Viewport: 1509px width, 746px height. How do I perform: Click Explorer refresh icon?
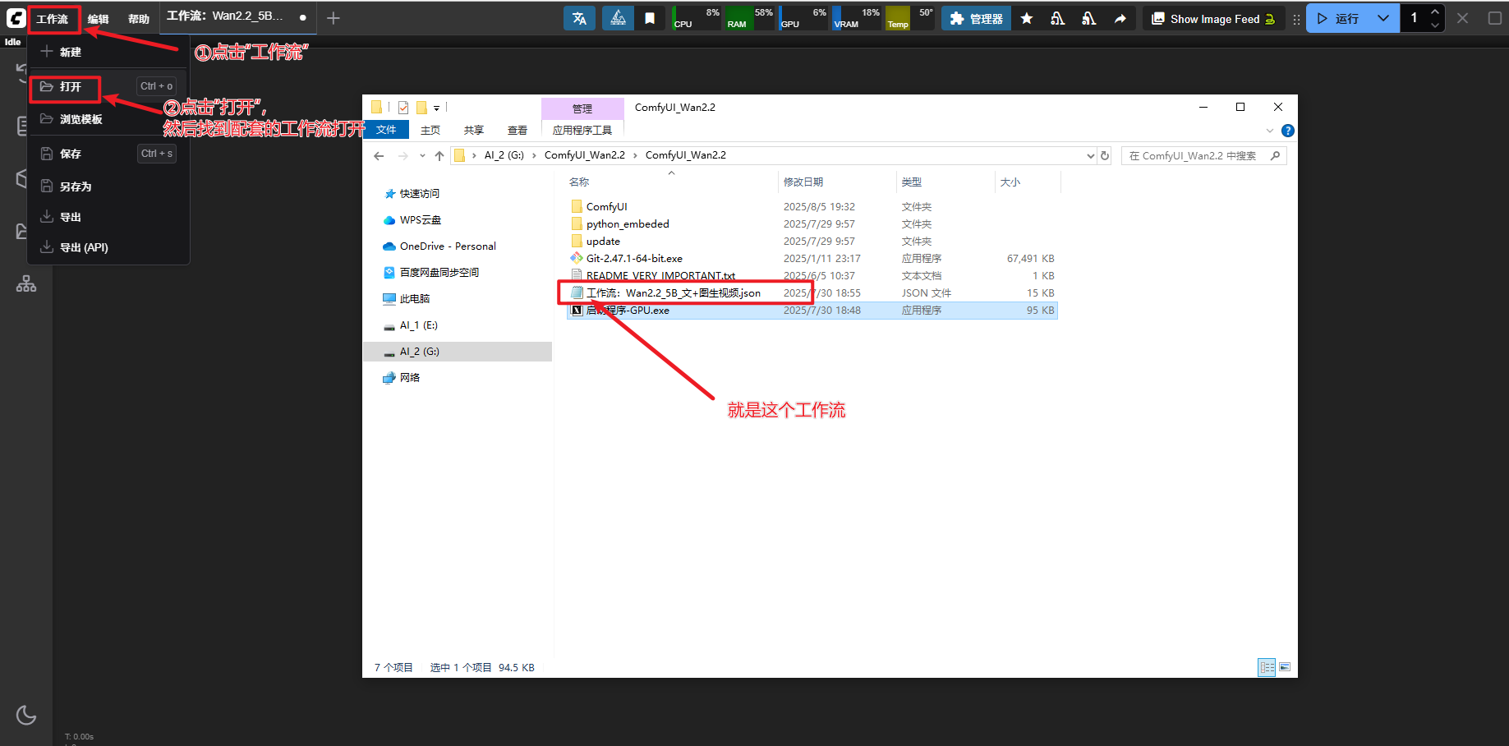[1106, 155]
